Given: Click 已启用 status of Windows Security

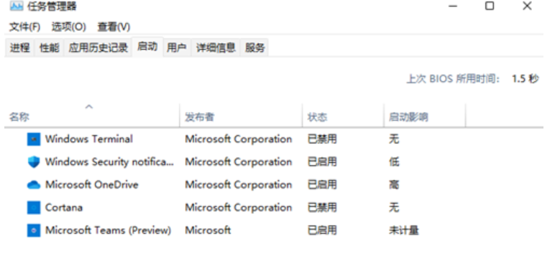Looking at the screenshot, I should 322,162.
